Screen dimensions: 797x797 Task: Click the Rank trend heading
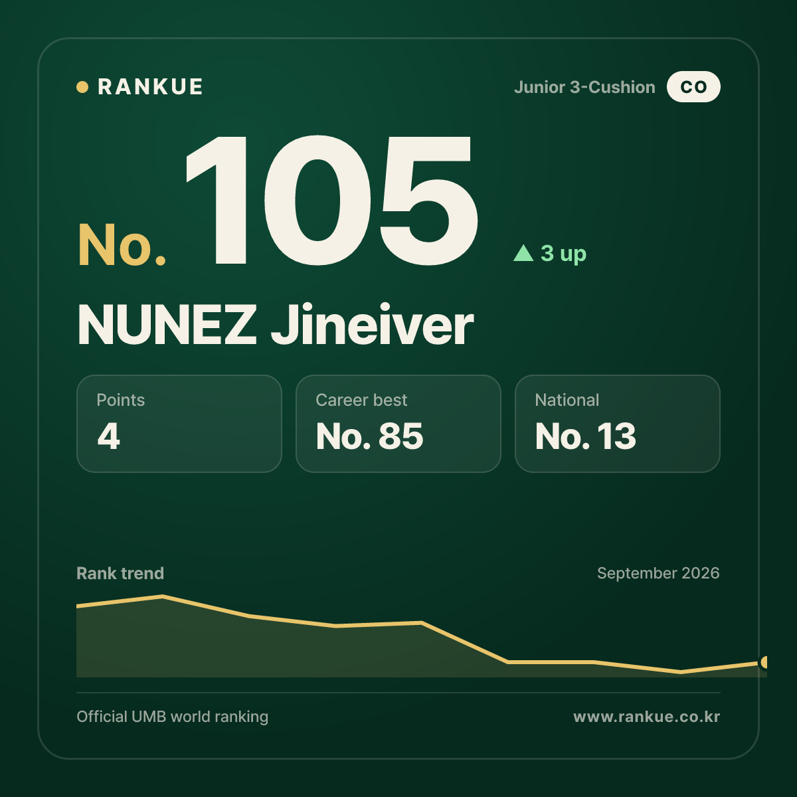click(x=120, y=573)
